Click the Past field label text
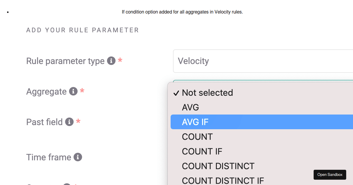The width and height of the screenshot is (353, 185). [x=44, y=122]
